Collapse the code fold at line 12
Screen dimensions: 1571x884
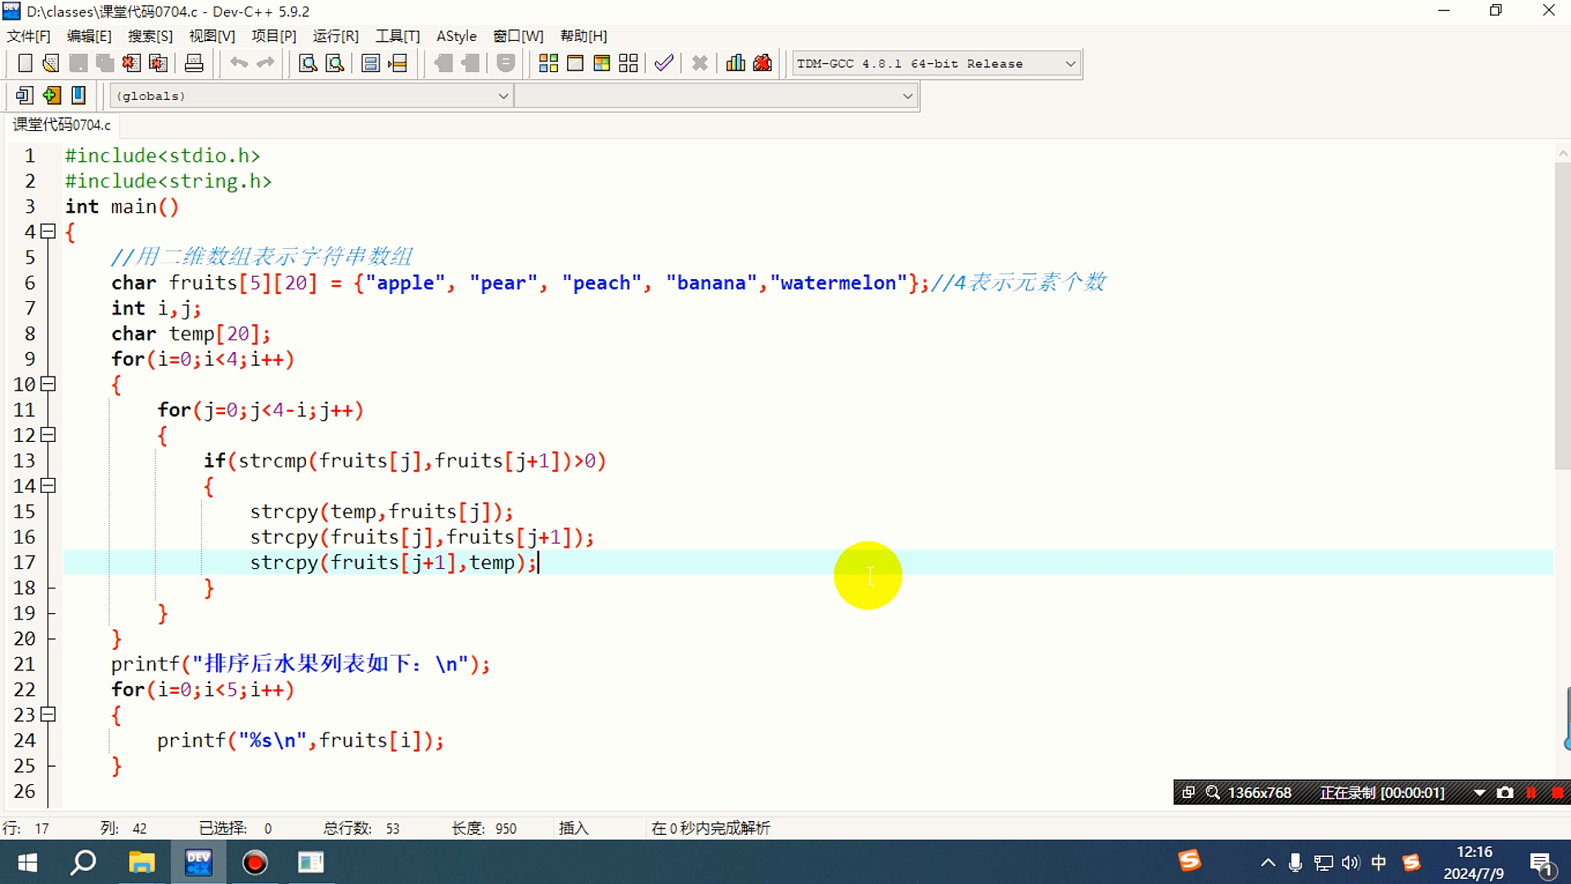pos(48,435)
